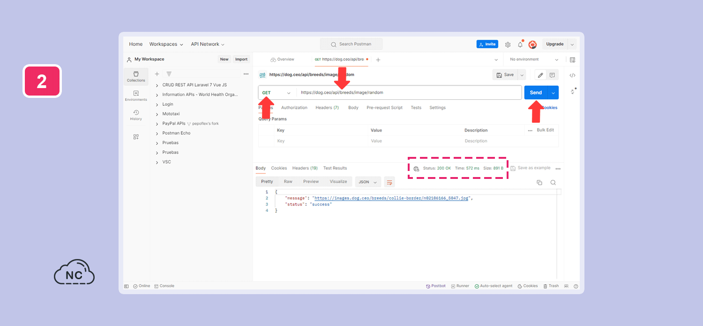Open the comments icon next to pencil
The width and height of the screenshot is (703, 326).
pos(552,75)
